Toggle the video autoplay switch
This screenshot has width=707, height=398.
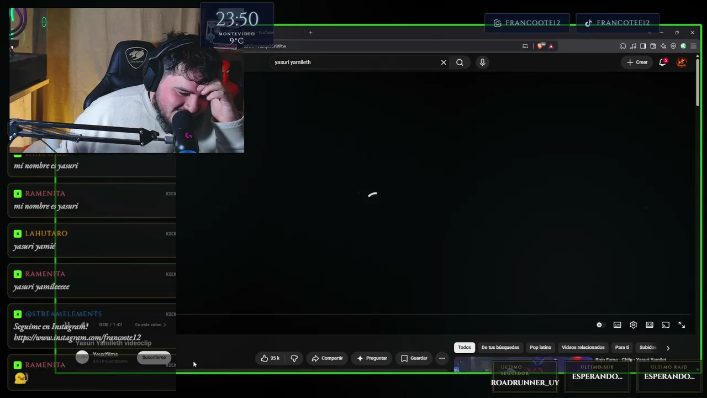[x=600, y=325]
